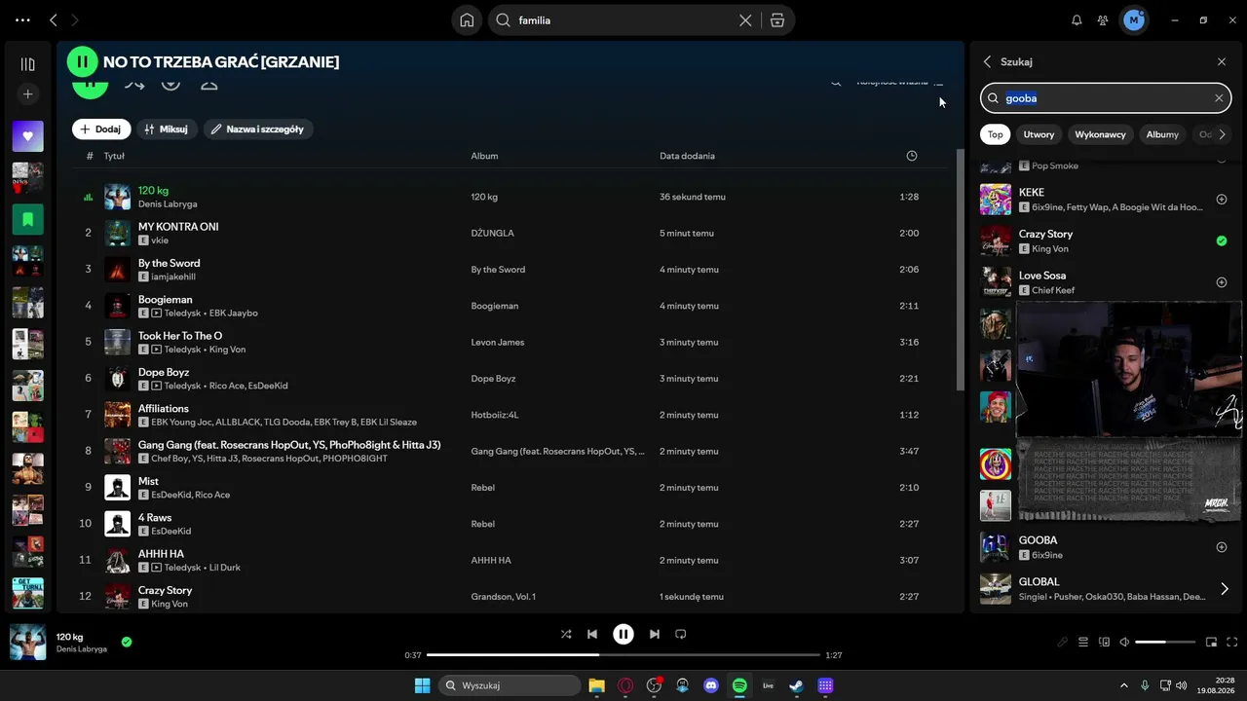Open the three-dot app menu

coord(22,20)
